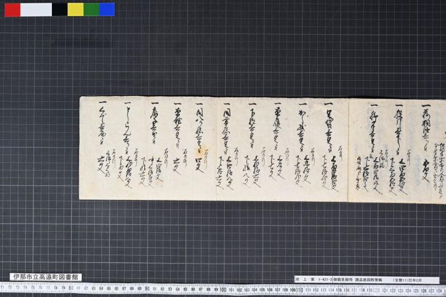Click the 100 mark on the ruler
The image size is (446, 297).
(224, 290)
